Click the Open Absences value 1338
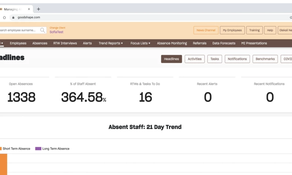Screen dimensions: 292x175 point(21,97)
